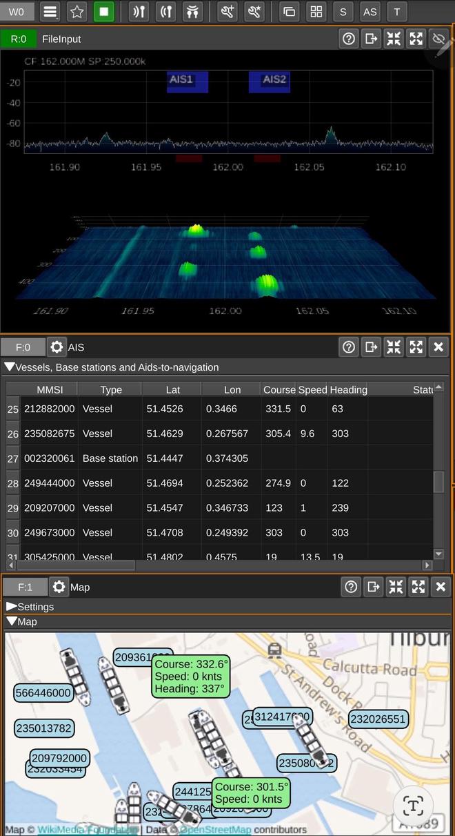Maximize the Map window
This screenshot has width=455, height=836.
[x=418, y=587]
